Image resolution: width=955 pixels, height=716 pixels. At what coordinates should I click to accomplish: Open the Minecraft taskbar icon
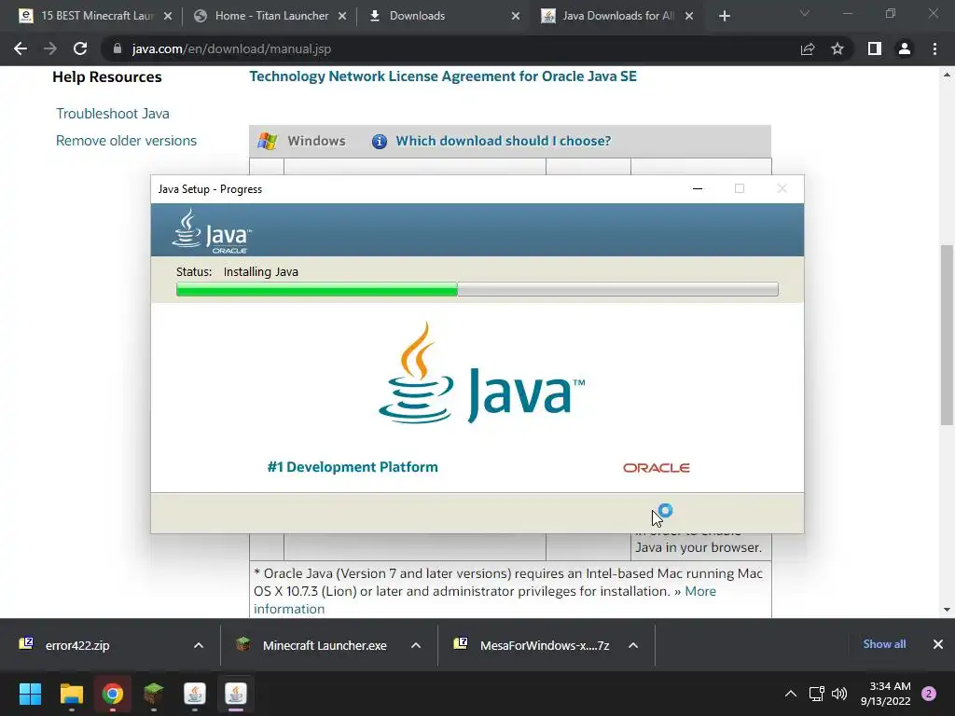[154, 694]
